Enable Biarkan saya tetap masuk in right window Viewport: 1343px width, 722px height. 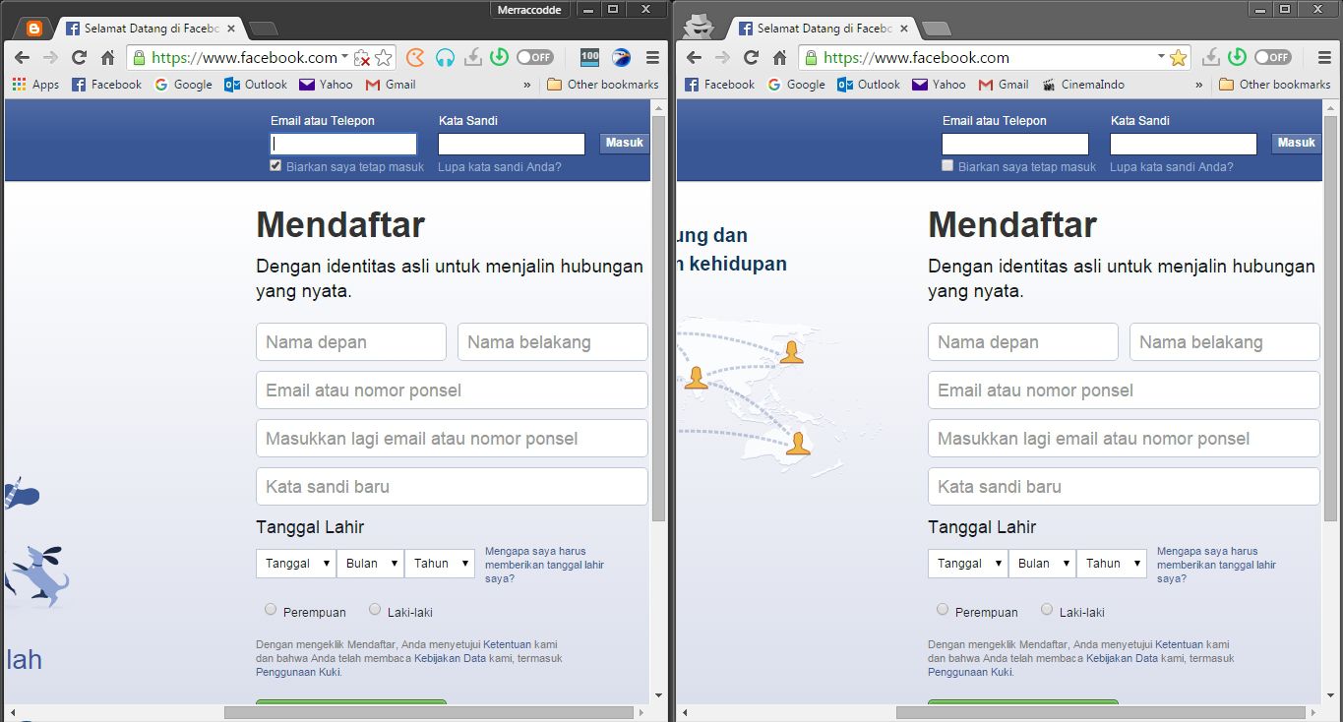pyautogui.click(x=946, y=164)
